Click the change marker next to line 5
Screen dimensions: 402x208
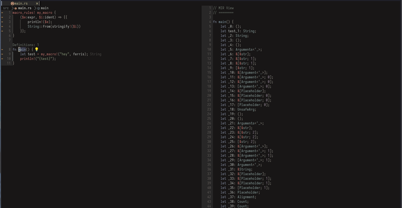(3, 31)
